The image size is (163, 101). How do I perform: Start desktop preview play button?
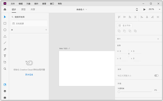pos(145,9)
